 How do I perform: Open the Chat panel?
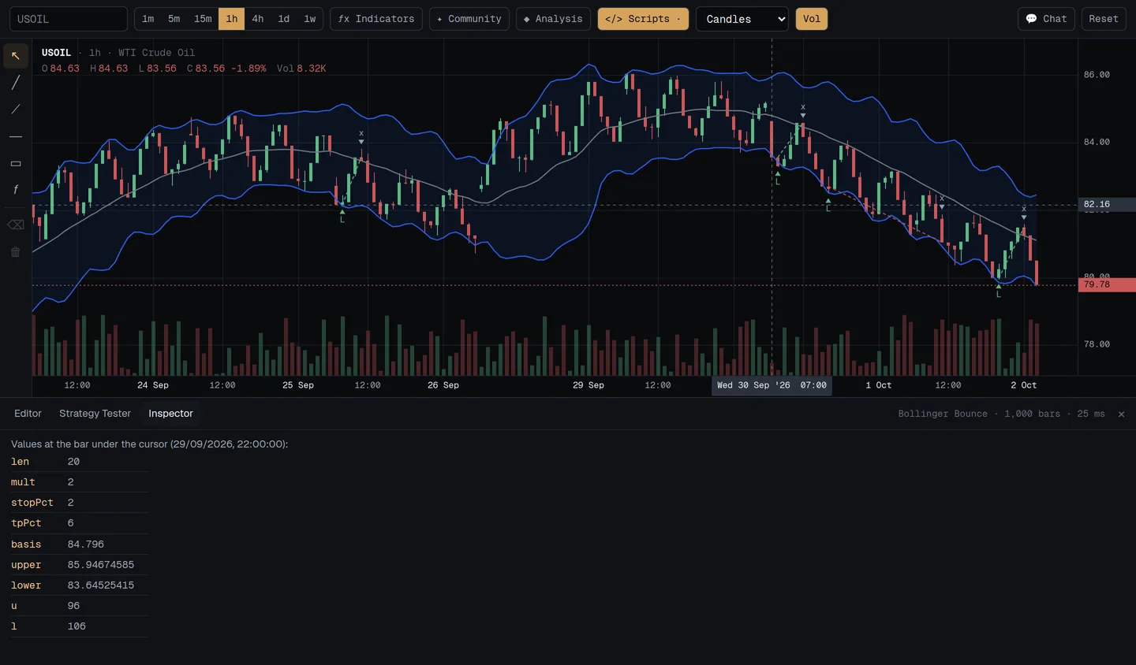pos(1046,19)
